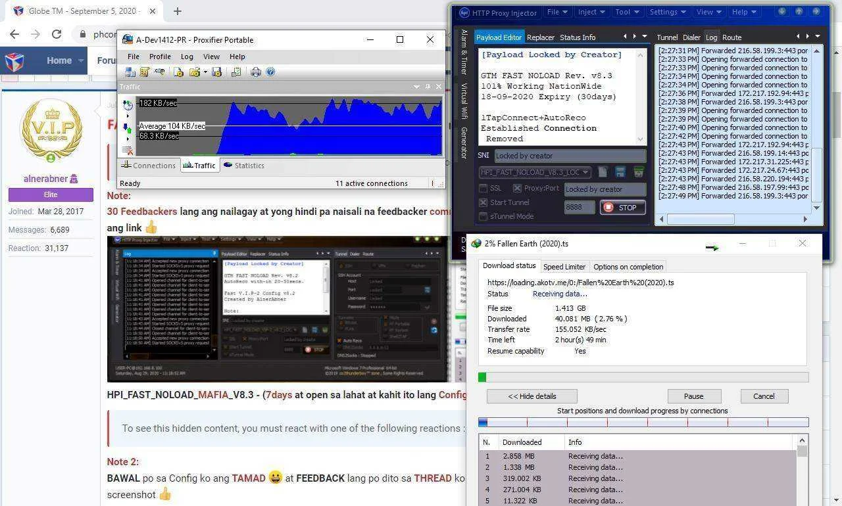The height and width of the screenshot is (506, 842).
Task: Click the checklist icon in Proxifier toolbar
Action: pyautogui.click(x=235, y=72)
